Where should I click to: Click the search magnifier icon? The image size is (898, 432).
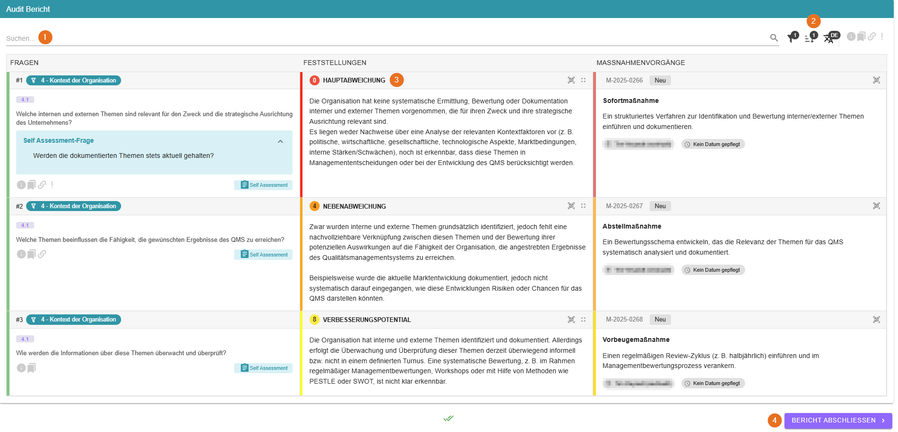coord(774,38)
